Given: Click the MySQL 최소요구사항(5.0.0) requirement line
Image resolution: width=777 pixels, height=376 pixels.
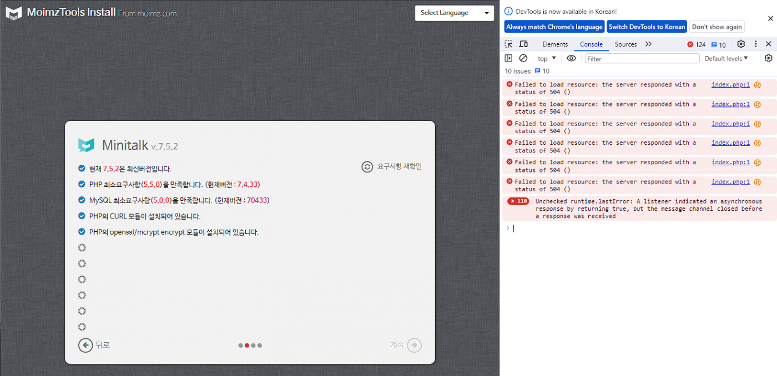Looking at the screenshot, I should click(179, 200).
